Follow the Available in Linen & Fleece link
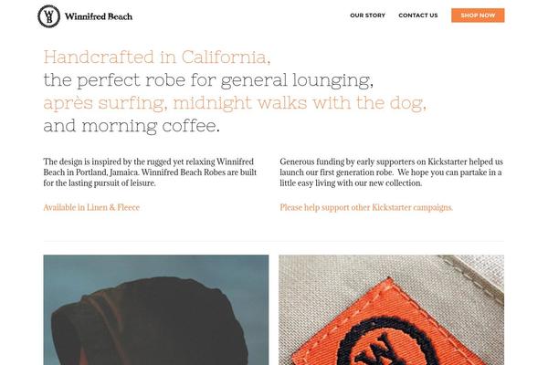Viewport: 548px width, 365px height. [91, 207]
